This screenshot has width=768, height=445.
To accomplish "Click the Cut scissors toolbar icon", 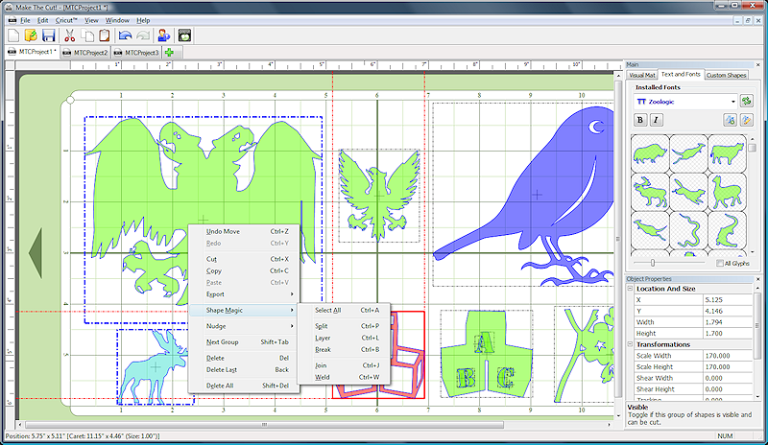I will pyautogui.click(x=70, y=35).
